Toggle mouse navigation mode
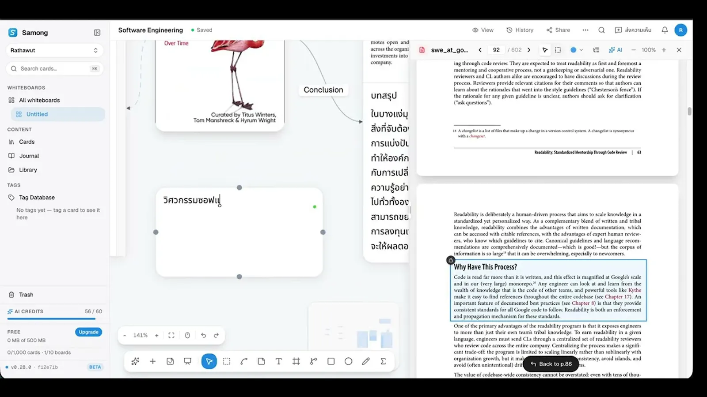This screenshot has width=707, height=397. coord(187,335)
